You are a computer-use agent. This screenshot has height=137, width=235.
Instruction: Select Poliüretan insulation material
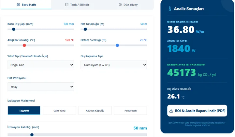coord(130,111)
